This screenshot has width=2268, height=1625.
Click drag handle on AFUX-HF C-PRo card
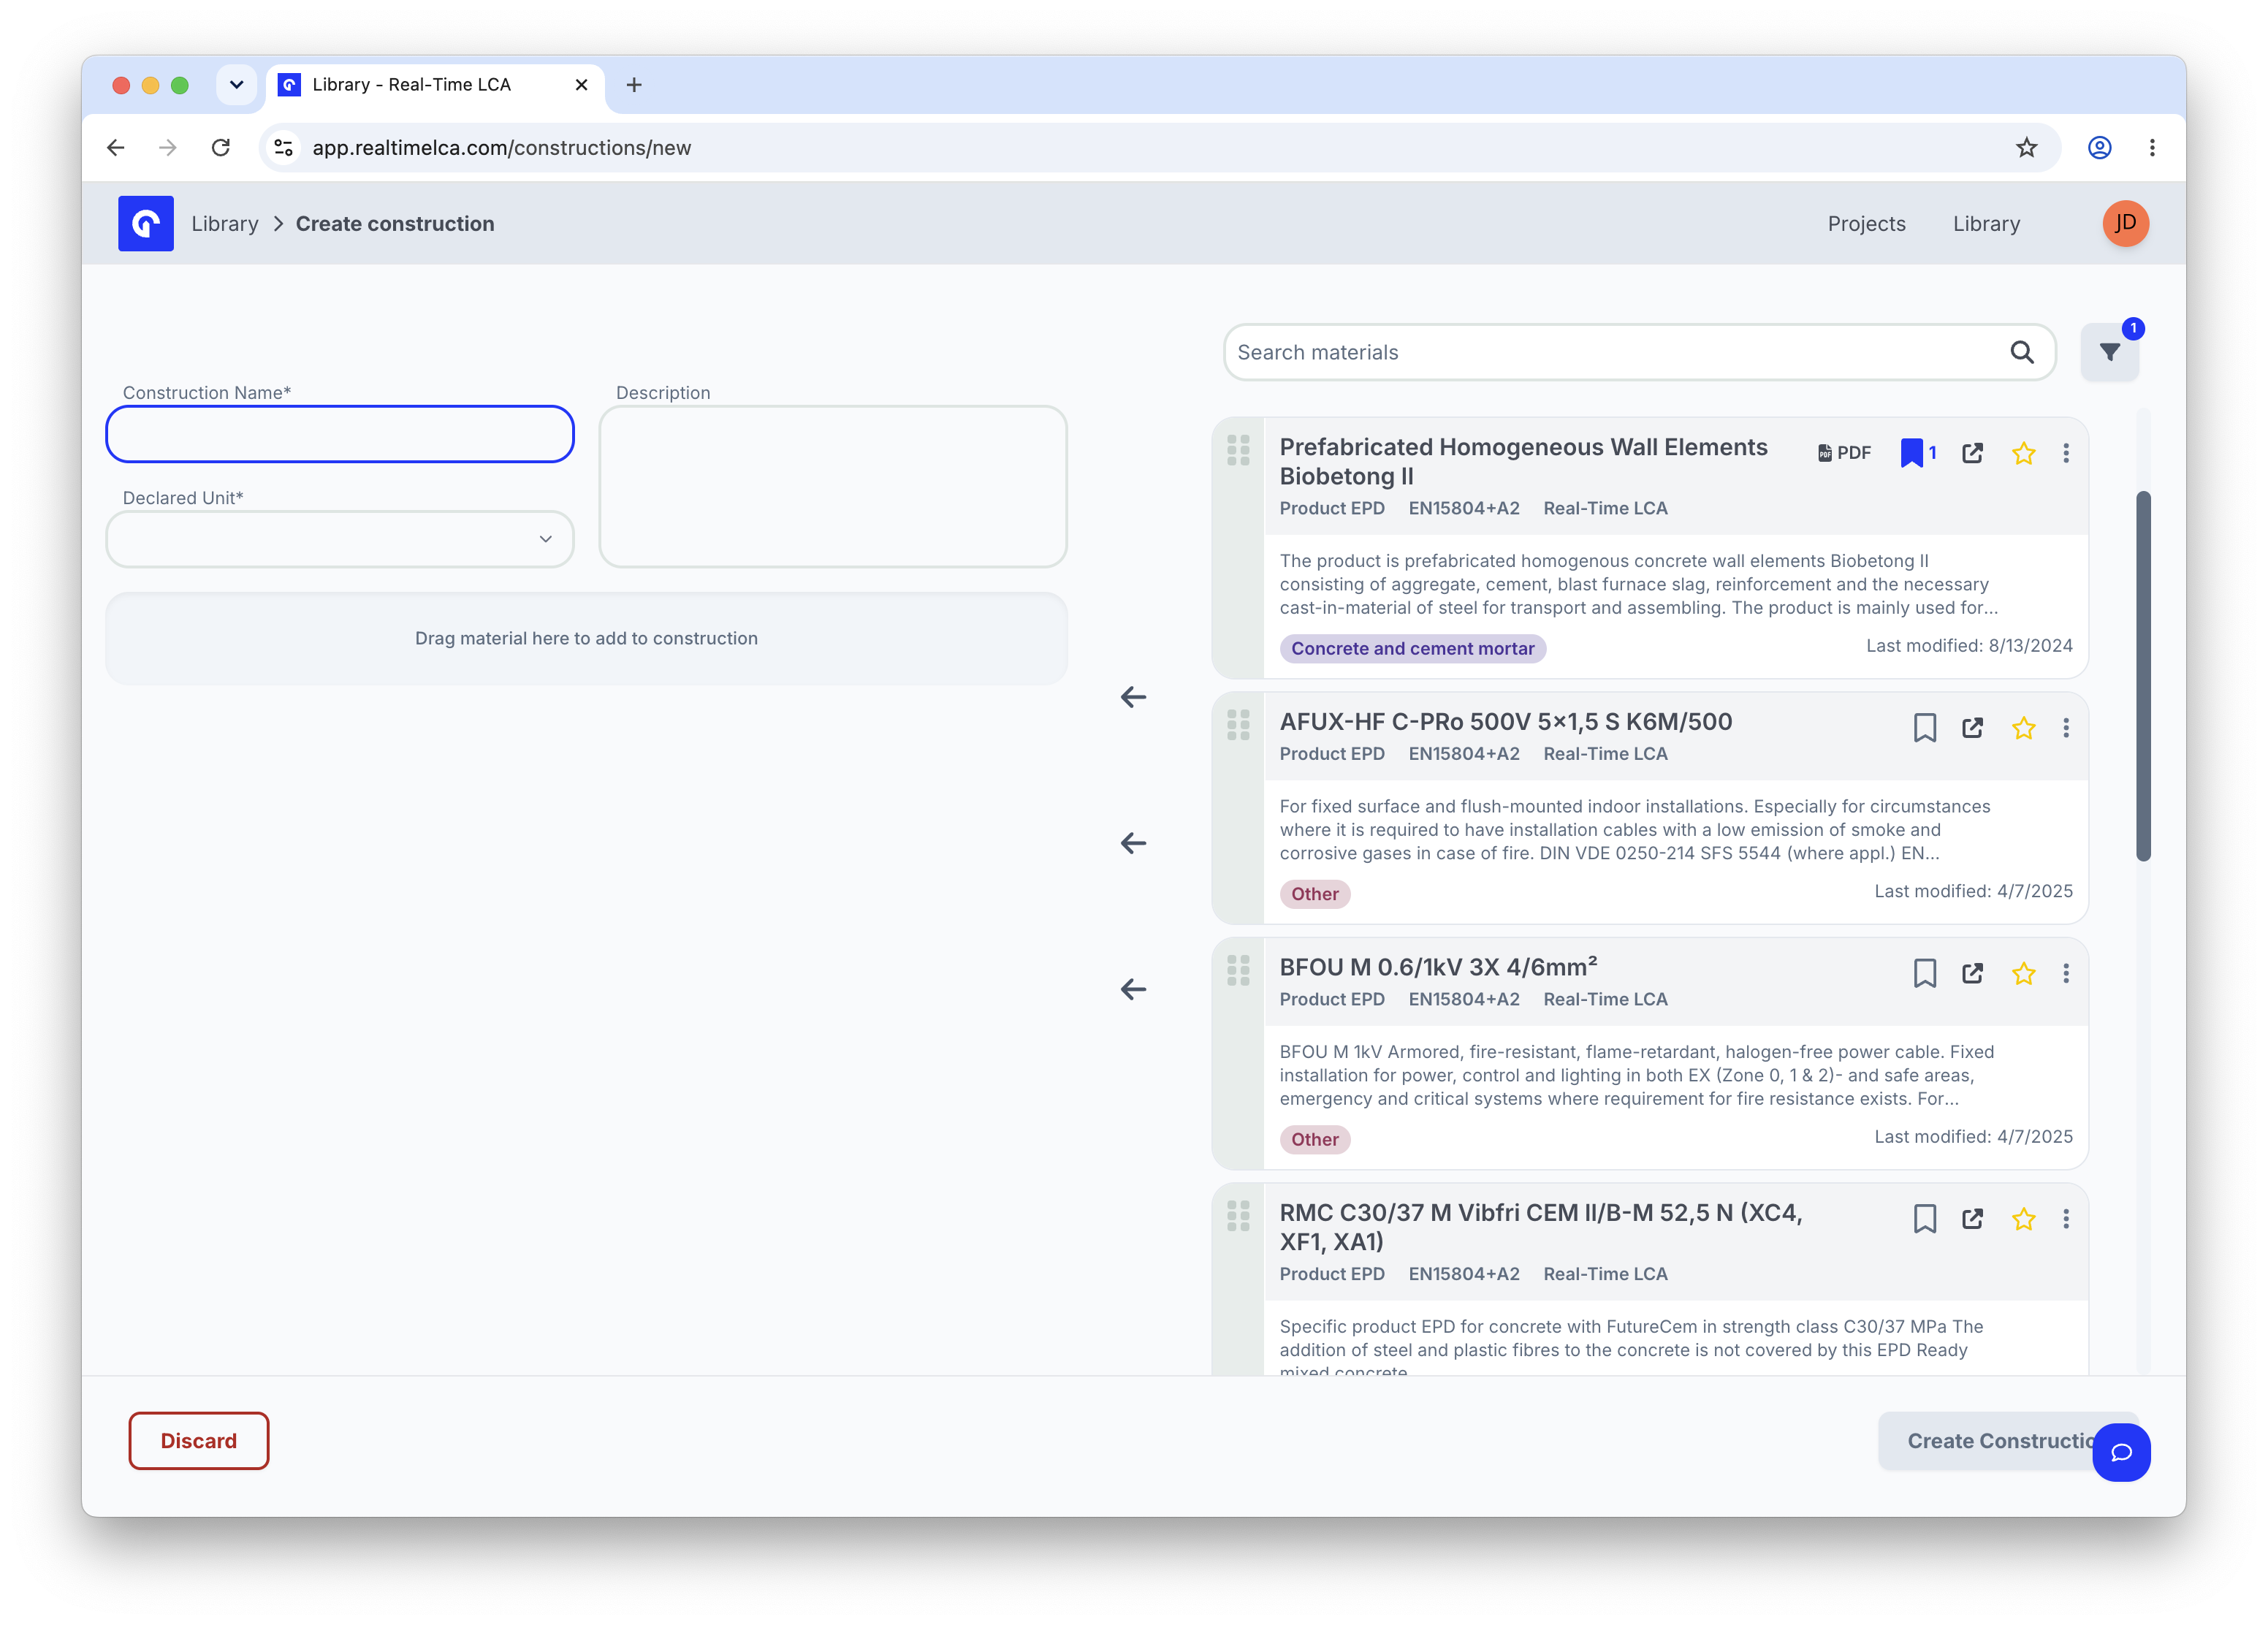(x=1238, y=725)
